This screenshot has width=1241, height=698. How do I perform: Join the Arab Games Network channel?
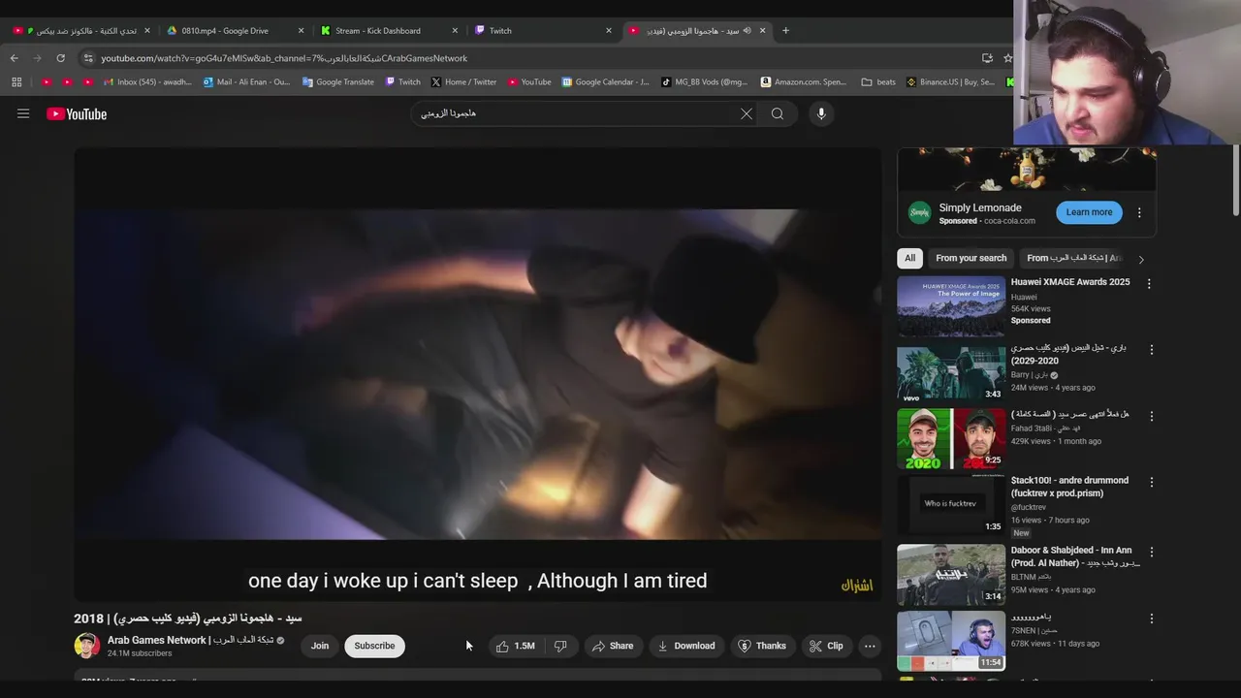pos(320,646)
